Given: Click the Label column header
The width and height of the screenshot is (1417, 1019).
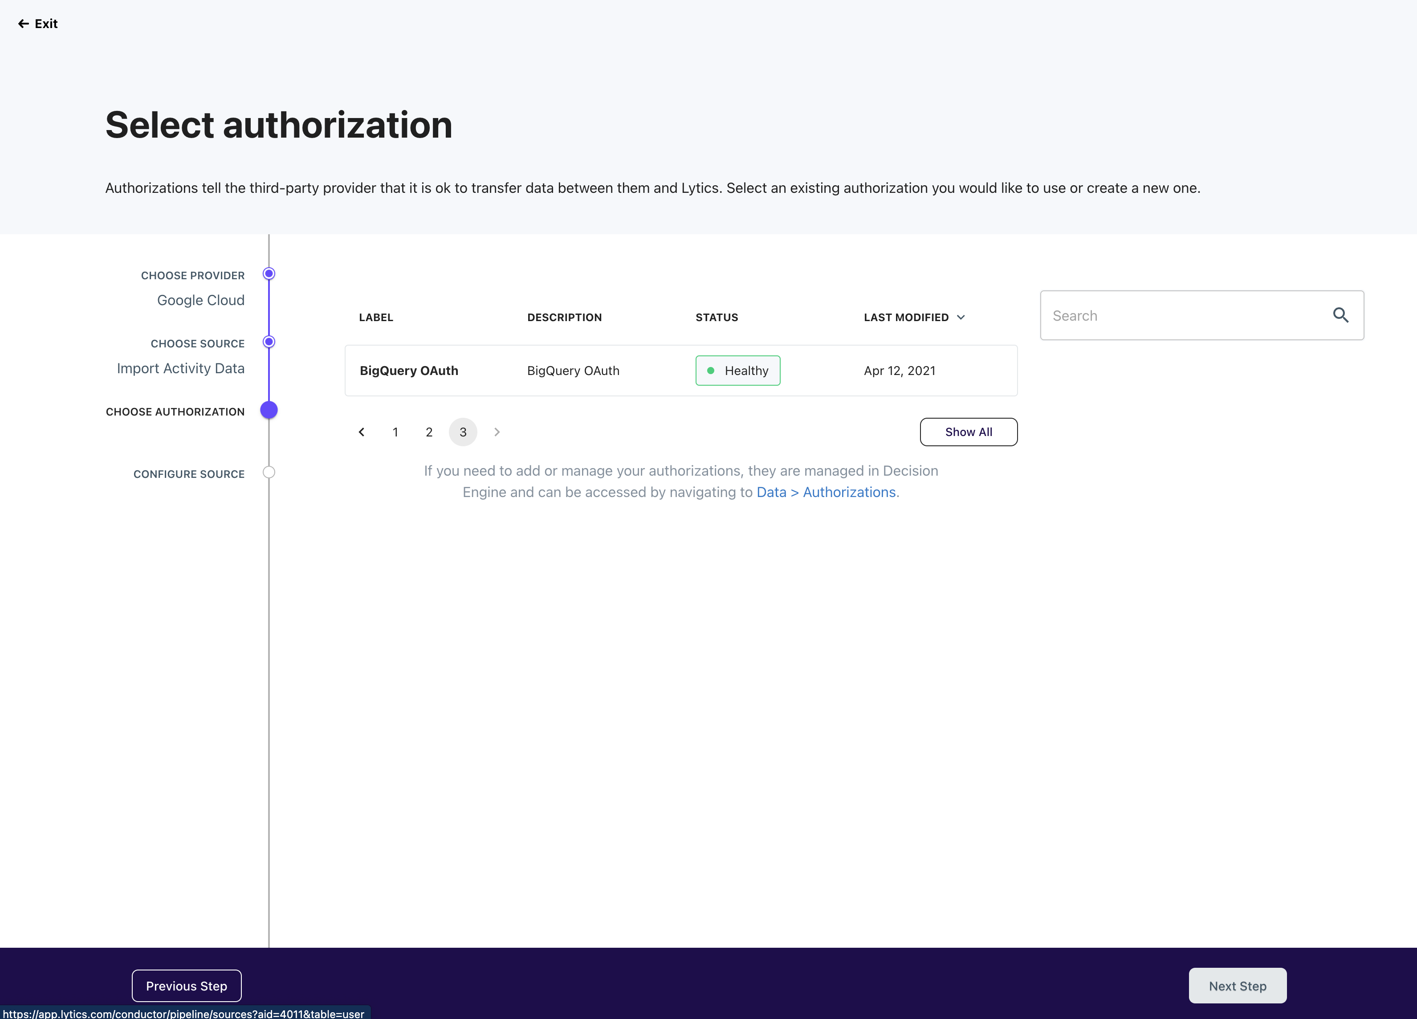Looking at the screenshot, I should point(375,318).
